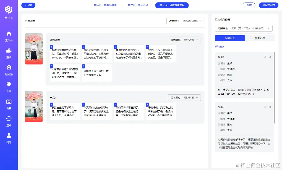This screenshot has height=170, width=282.
Task: Select 产品1 script card 4 starting 好哒好哒
Action: [161, 111]
